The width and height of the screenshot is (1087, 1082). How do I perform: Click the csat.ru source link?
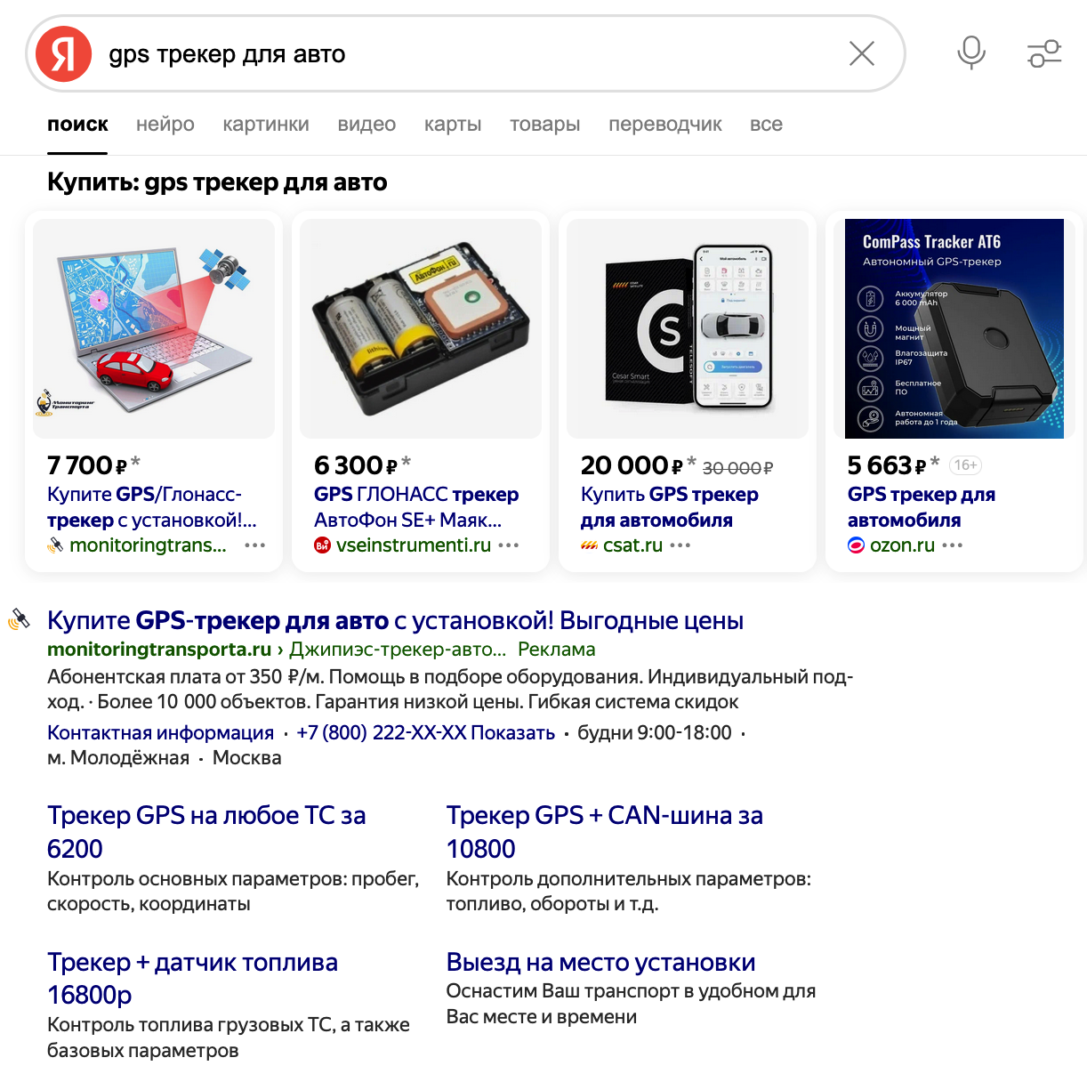(x=632, y=545)
